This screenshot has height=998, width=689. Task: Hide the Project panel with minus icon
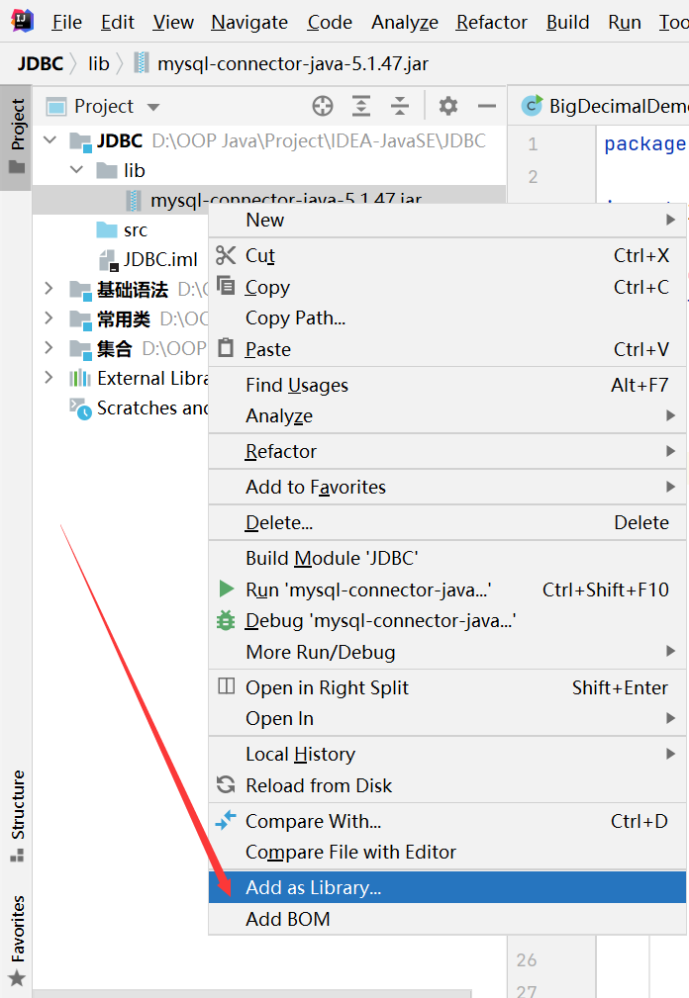(x=487, y=106)
